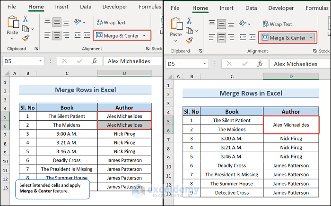The width and height of the screenshot is (331, 206).
Task: Click the formula bar in the left window
Action: (133, 61)
